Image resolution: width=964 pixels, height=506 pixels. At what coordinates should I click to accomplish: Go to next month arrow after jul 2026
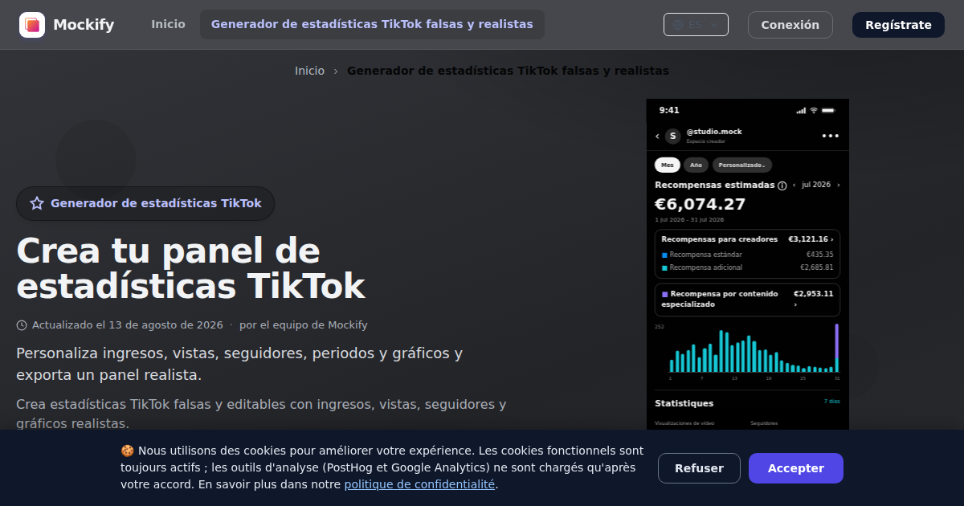pyautogui.click(x=838, y=185)
